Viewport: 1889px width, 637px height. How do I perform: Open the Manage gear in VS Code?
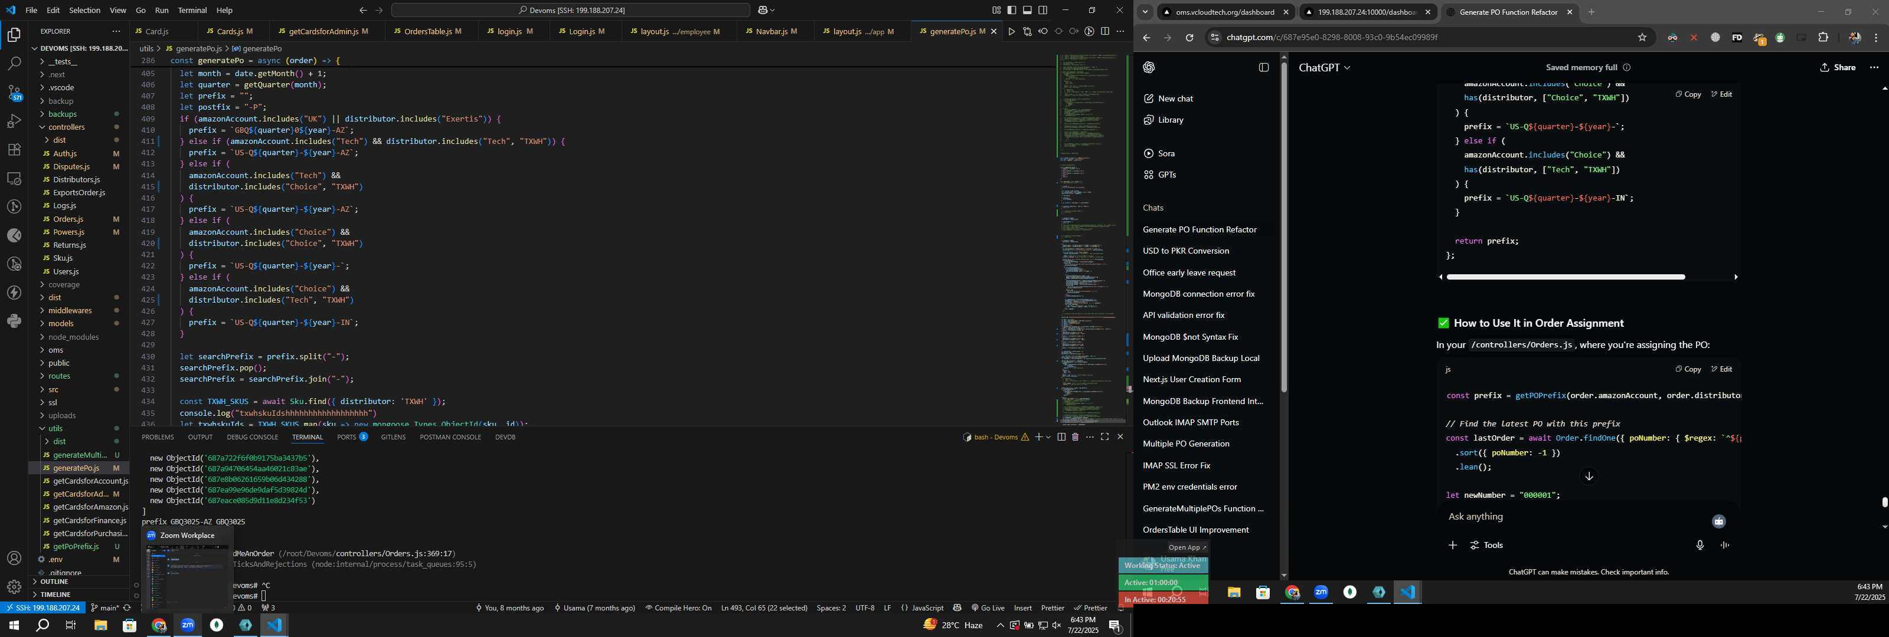coord(14,587)
